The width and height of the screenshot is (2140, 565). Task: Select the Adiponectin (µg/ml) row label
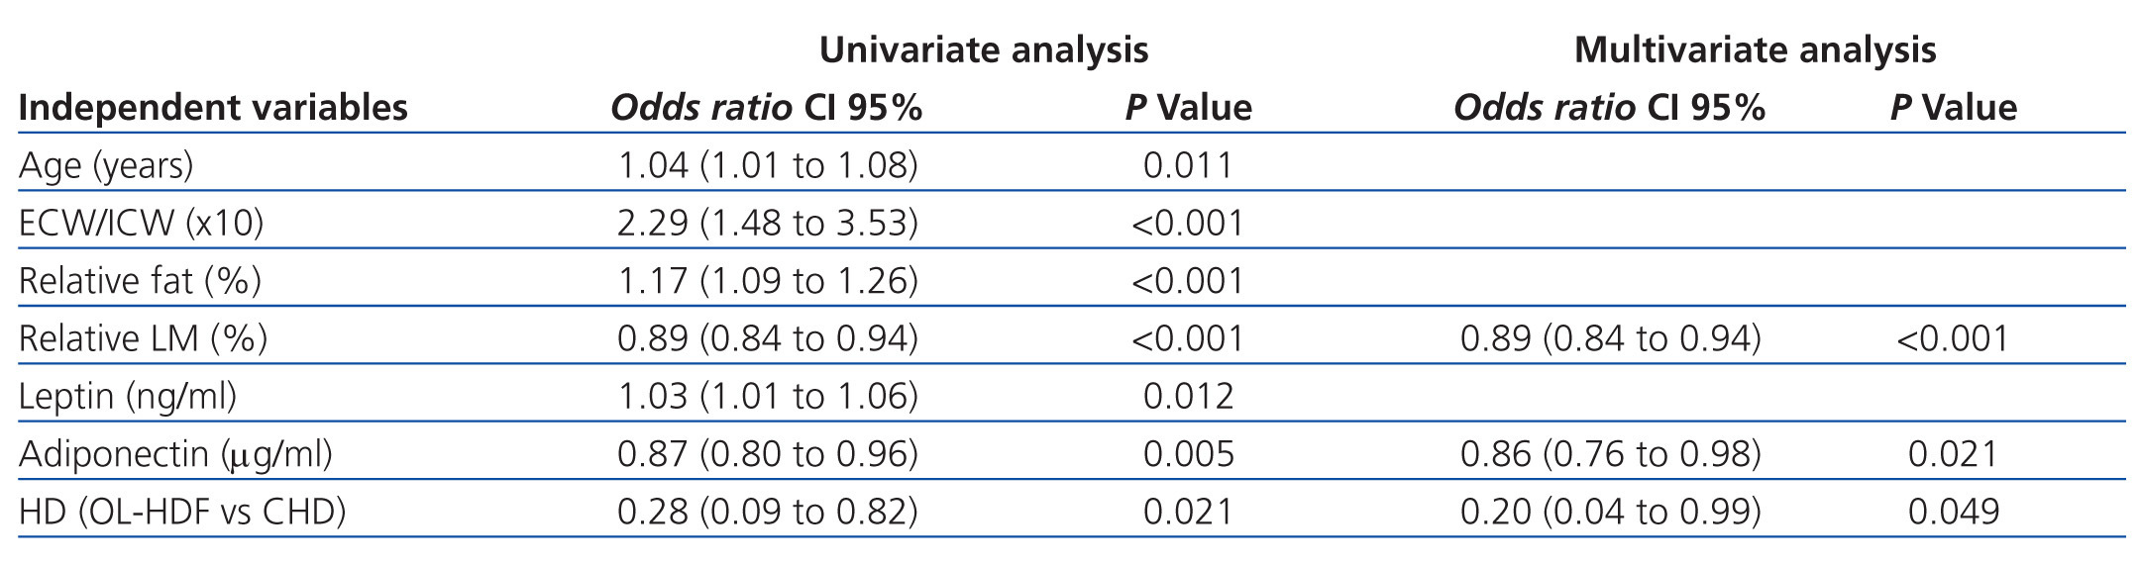coord(175,454)
